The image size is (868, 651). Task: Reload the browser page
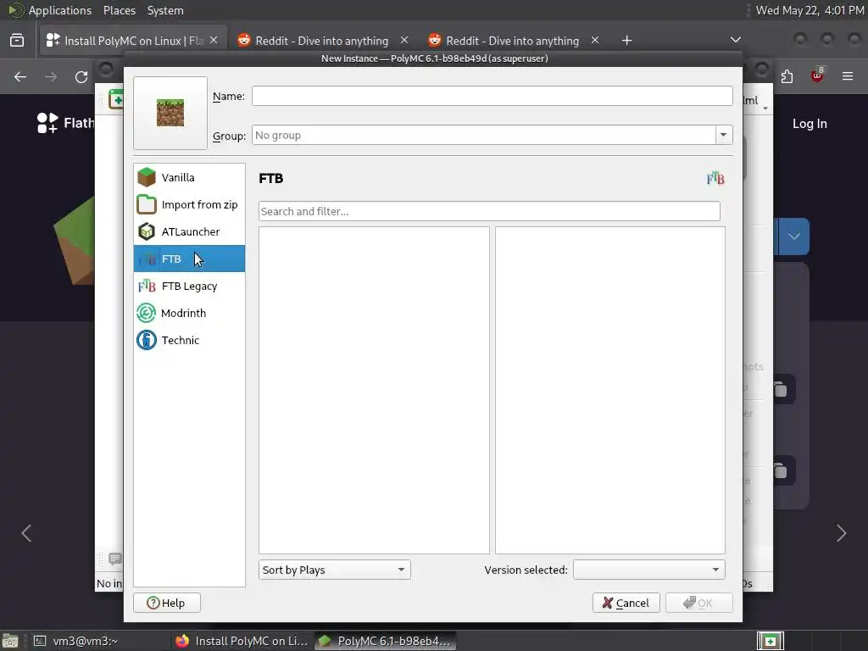(x=81, y=77)
